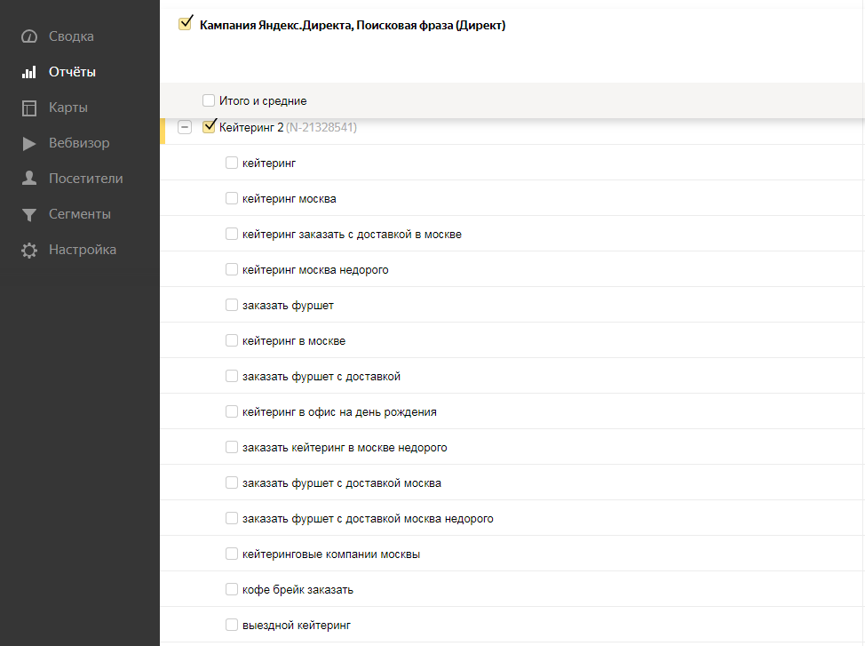Open the Вебвизор menu item
865x646 pixels.
[79, 143]
